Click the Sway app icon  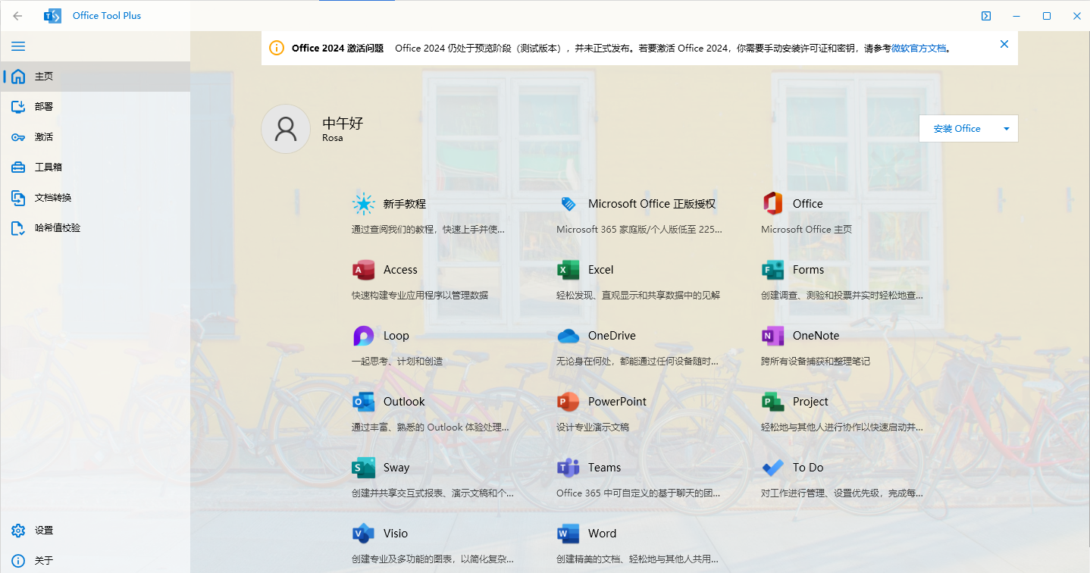(x=364, y=468)
